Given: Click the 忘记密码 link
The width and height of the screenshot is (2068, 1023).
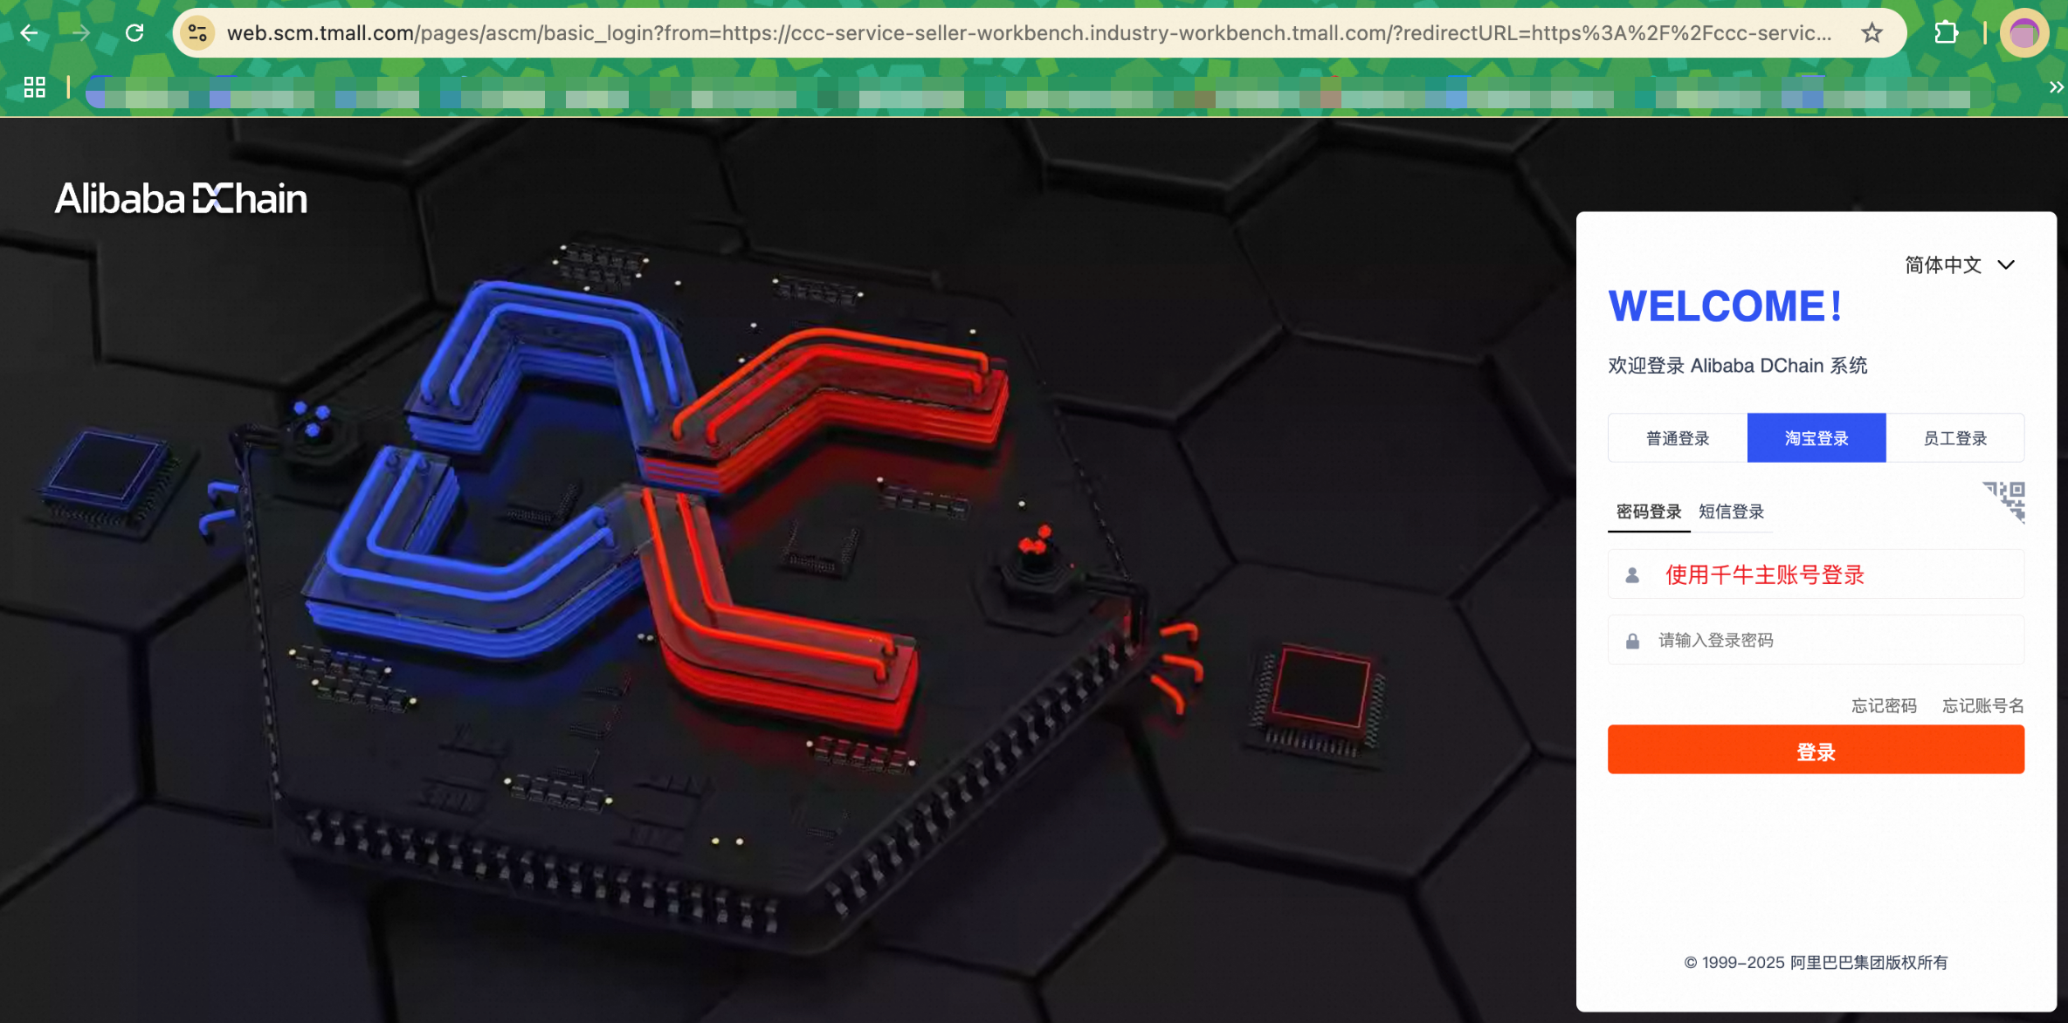Looking at the screenshot, I should (1884, 705).
